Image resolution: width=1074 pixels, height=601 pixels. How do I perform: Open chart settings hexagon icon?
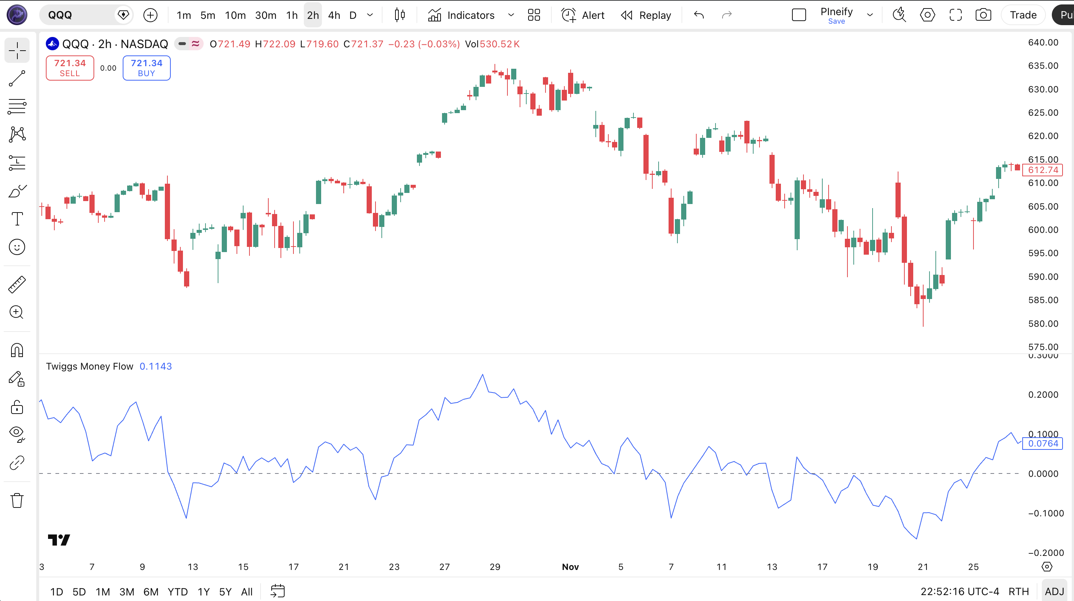927,15
